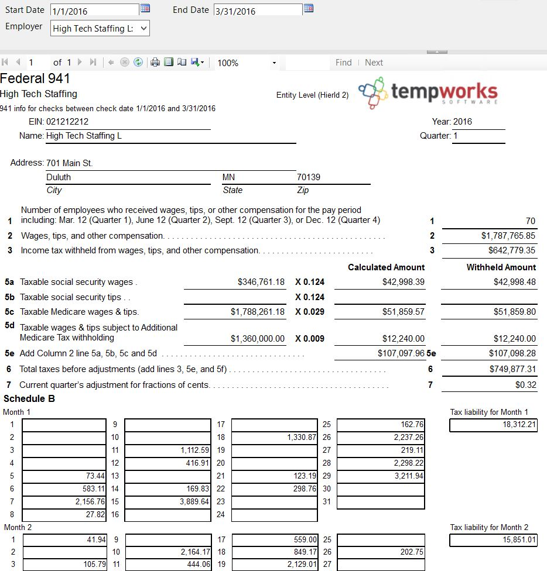The height and width of the screenshot is (571, 547).
Task: Select zip code 70139
Action: pos(308,177)
